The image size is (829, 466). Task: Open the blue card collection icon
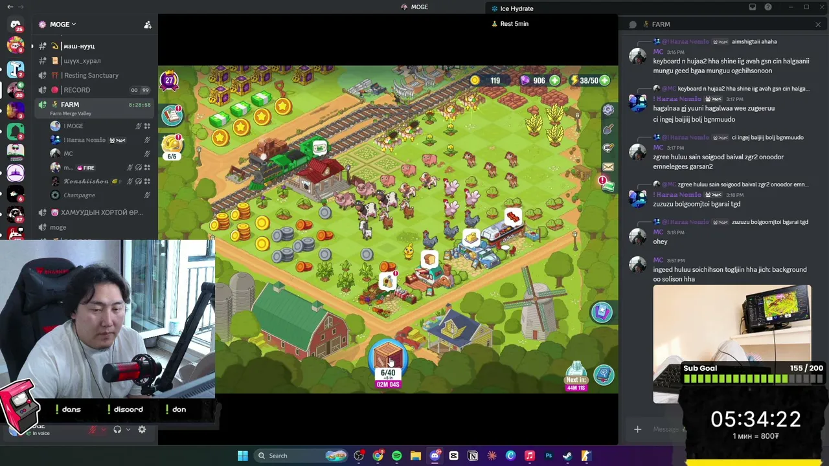tap(602, 313)
